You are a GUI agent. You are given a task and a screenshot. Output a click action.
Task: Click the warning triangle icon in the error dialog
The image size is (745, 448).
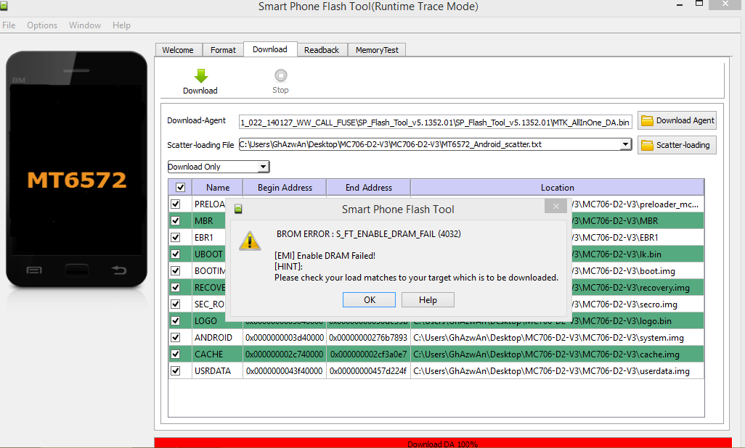click(250, 241)
